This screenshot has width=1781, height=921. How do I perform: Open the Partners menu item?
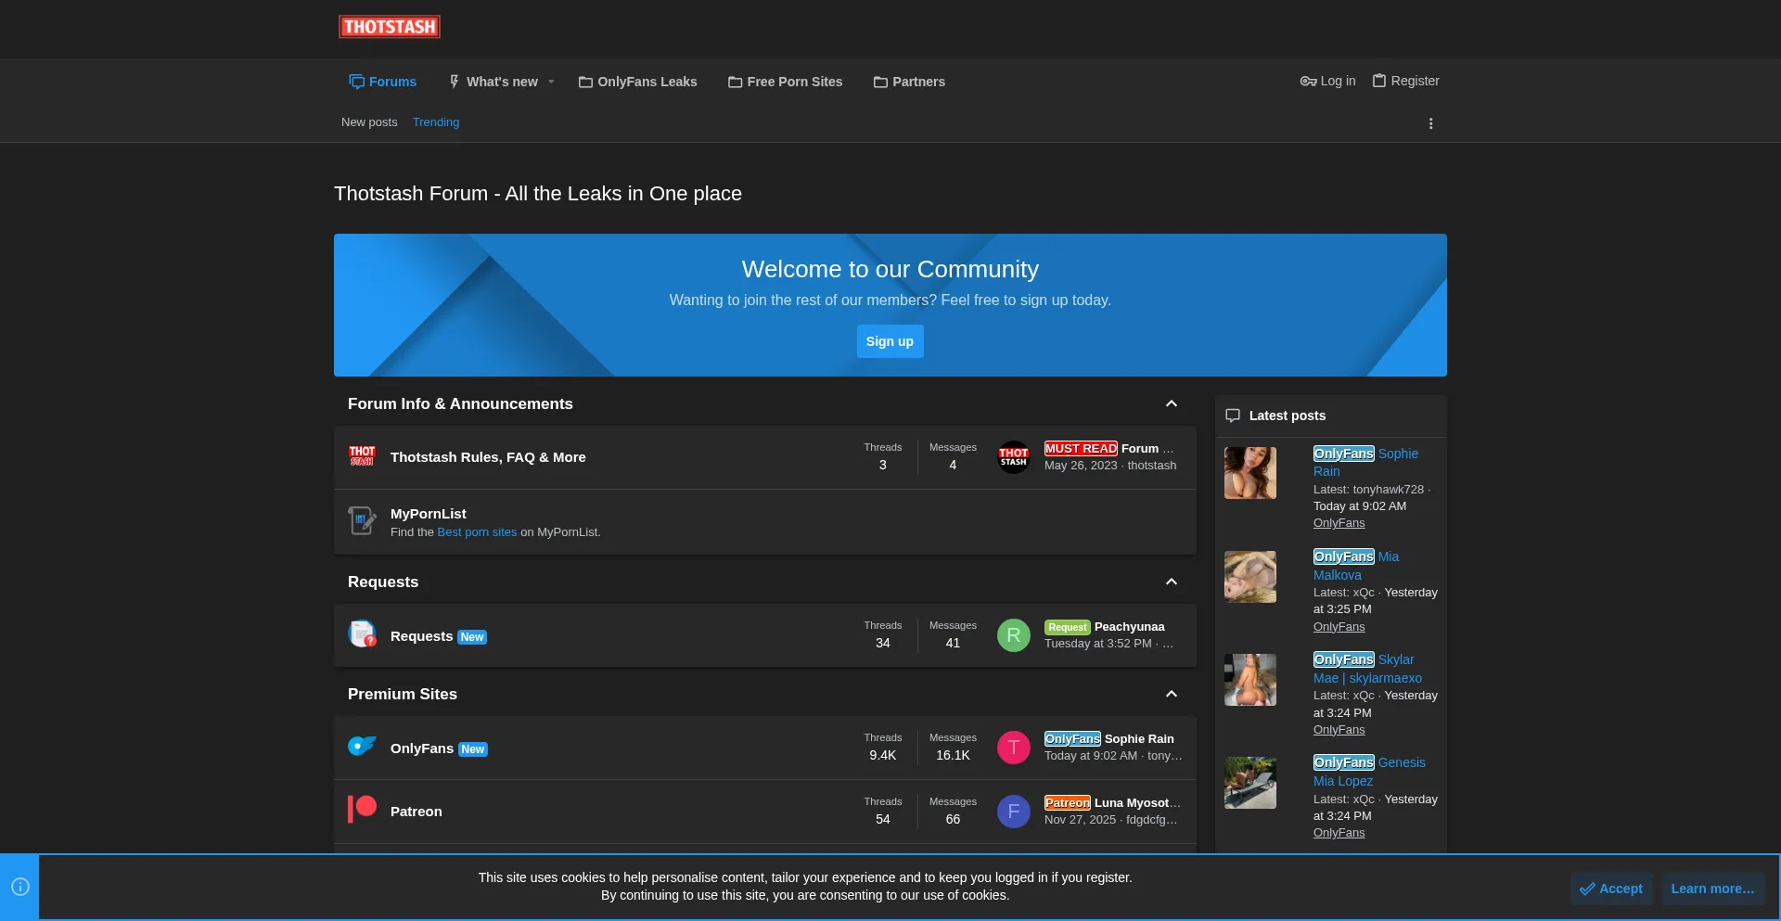[x=909, y=82]
